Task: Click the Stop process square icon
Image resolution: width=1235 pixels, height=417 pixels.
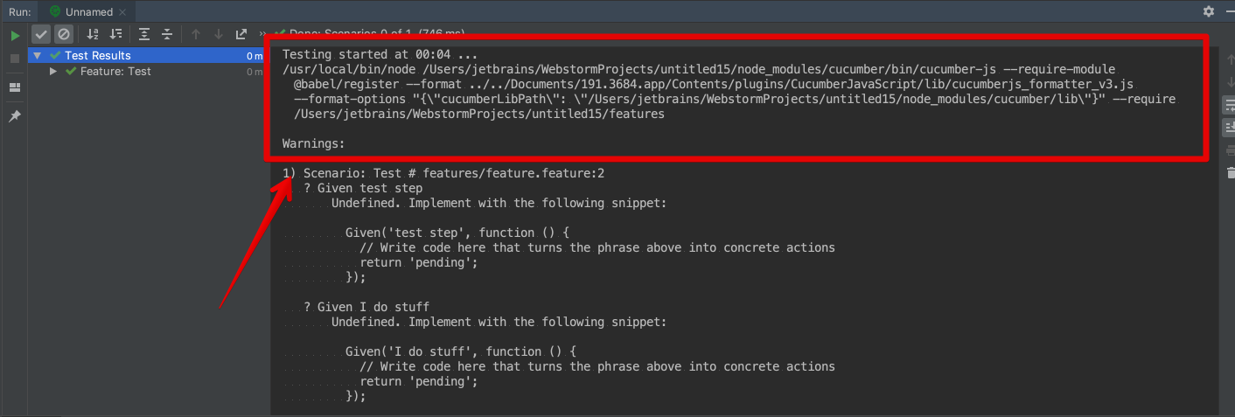Action: [x=15, y=59]
